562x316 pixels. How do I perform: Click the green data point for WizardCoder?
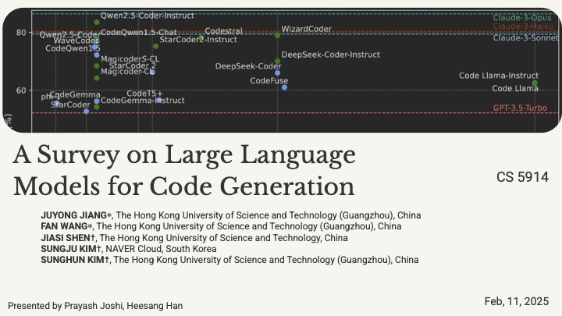tap(277, 35)
